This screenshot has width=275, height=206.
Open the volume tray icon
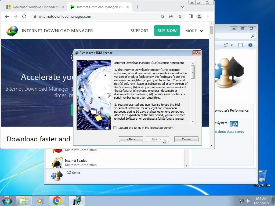click(248, 201)
